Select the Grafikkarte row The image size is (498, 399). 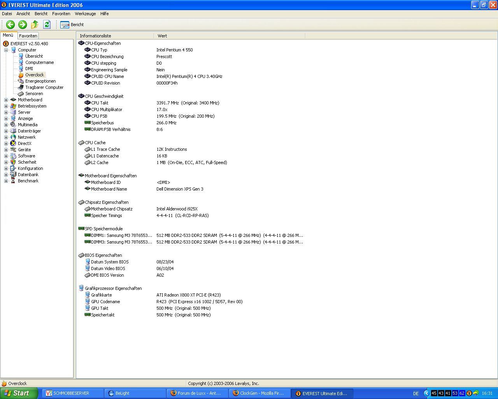click(x=191, y=295)
